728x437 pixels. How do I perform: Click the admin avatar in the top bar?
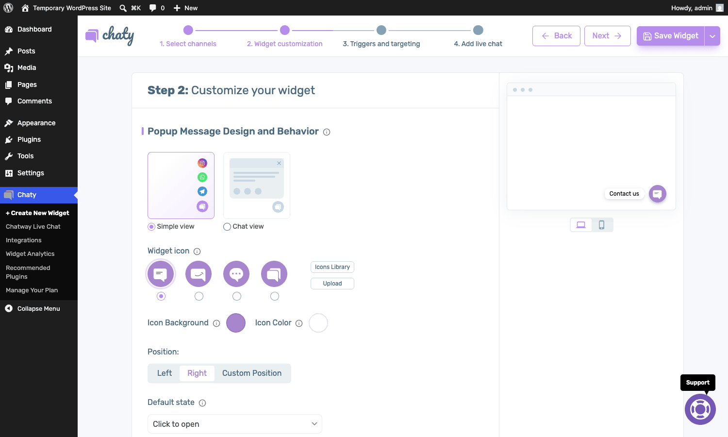720,8
